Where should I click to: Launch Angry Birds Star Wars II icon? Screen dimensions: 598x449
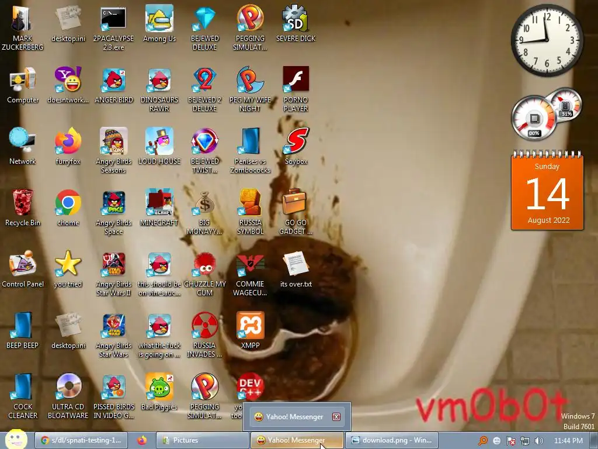point(114,274)
